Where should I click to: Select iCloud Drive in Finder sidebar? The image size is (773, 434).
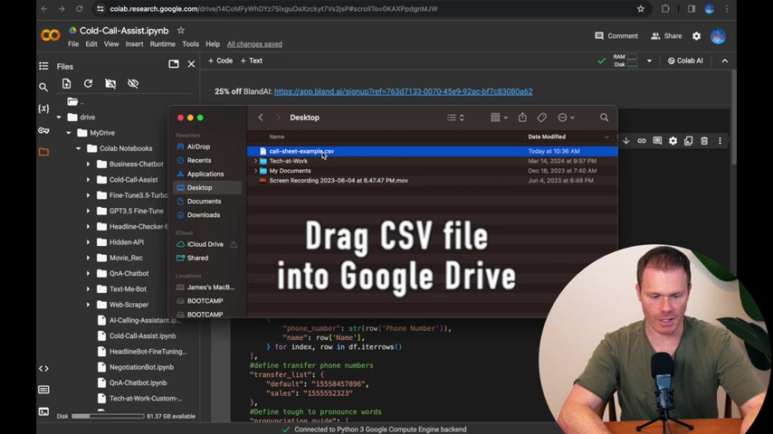pyautogui.click(x=205, y=244)
